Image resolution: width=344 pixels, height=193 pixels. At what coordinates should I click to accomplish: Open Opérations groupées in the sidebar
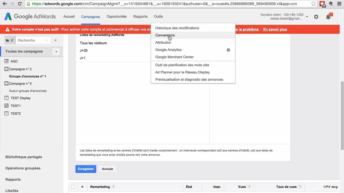pyautogui.click(x=23, y=168)
